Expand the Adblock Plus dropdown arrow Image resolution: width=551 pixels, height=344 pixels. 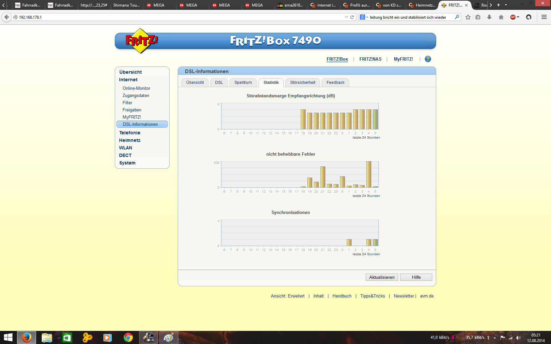point(518,17)
